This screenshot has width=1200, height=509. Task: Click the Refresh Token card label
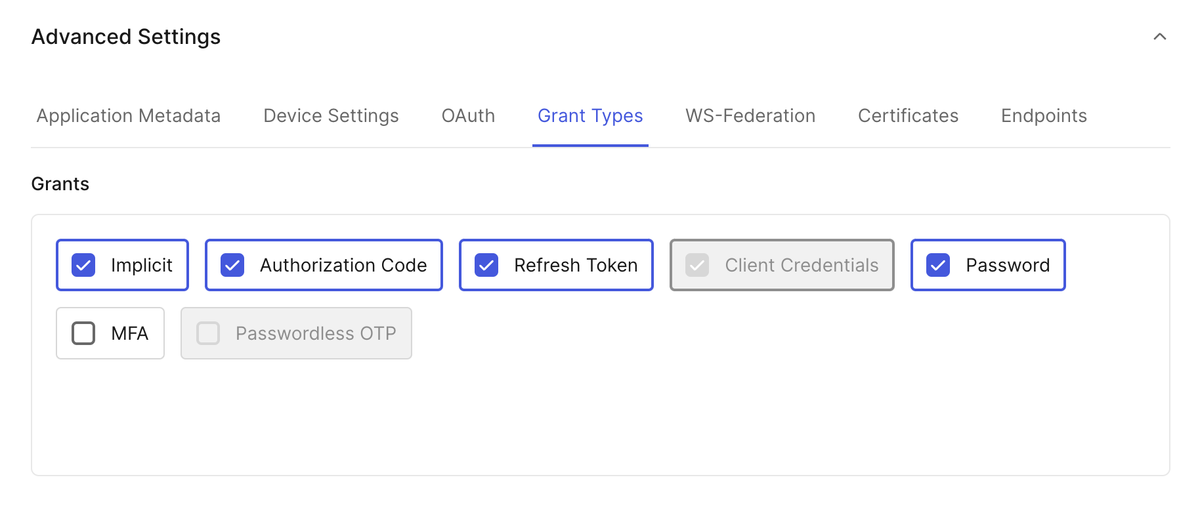click(x=575, y=265)
